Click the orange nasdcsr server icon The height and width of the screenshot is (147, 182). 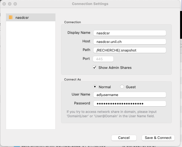pyautogui.click(x=11, y=17)
